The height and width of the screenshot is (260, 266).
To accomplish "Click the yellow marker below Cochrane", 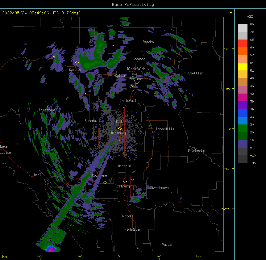I will point(105,182).
